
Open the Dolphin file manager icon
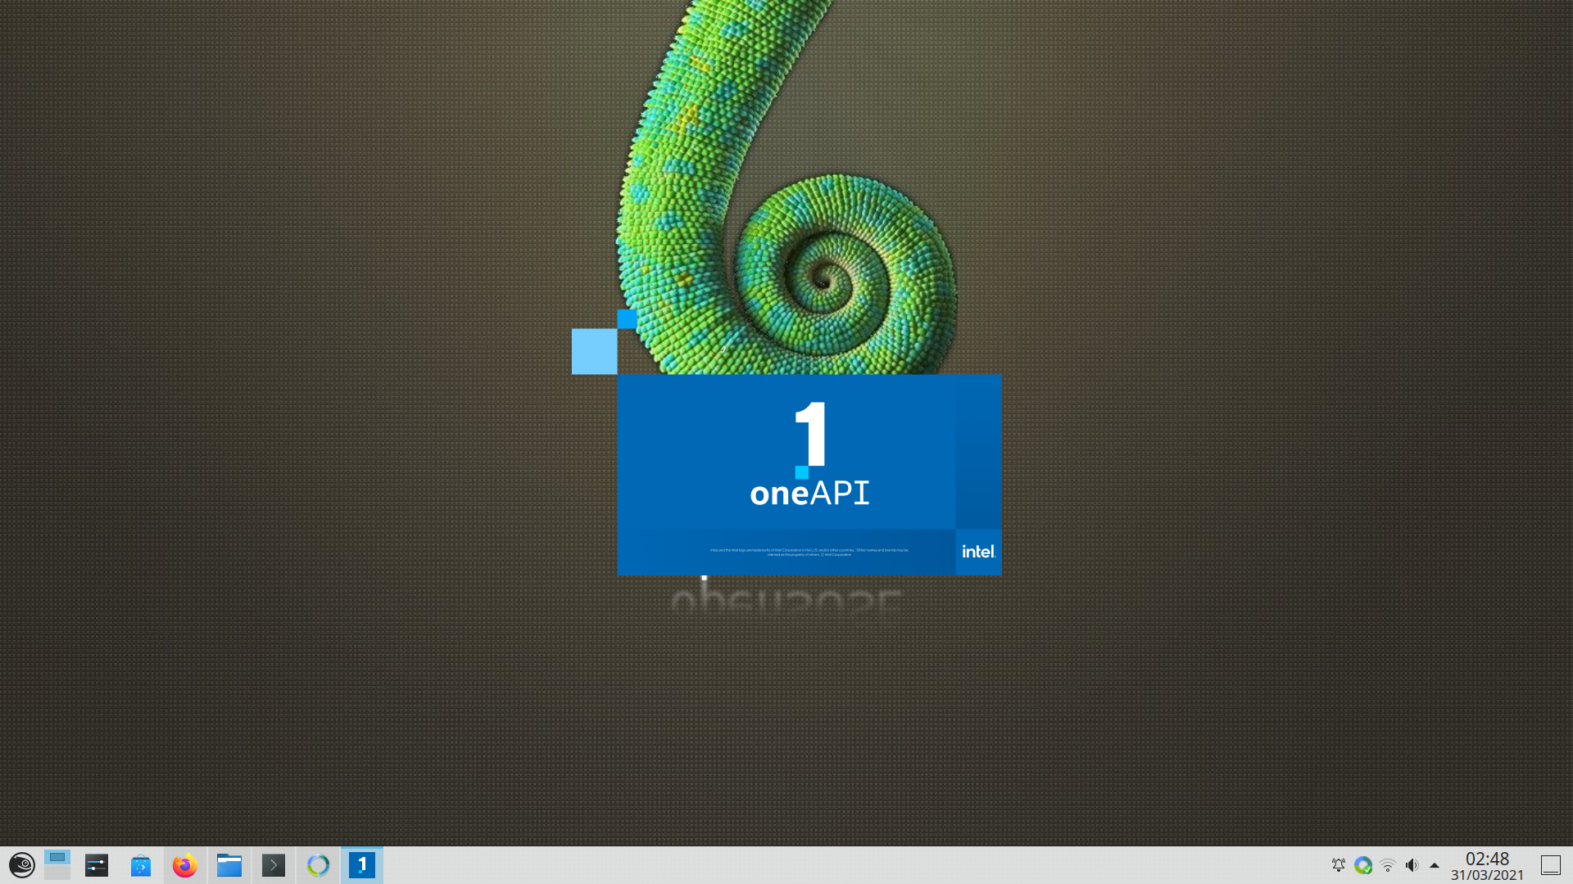pos(229,865)
